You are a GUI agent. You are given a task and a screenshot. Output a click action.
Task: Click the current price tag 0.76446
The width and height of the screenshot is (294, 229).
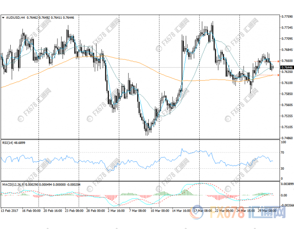click(287, 68)
